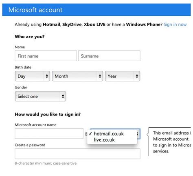Click the 'Gender' field label

point(21,87)
